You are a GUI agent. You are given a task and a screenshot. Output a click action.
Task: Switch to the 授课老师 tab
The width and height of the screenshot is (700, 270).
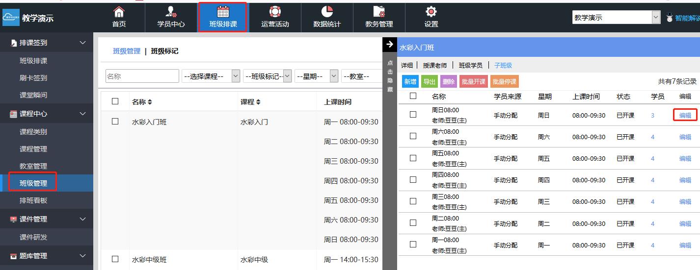point(434,65)
